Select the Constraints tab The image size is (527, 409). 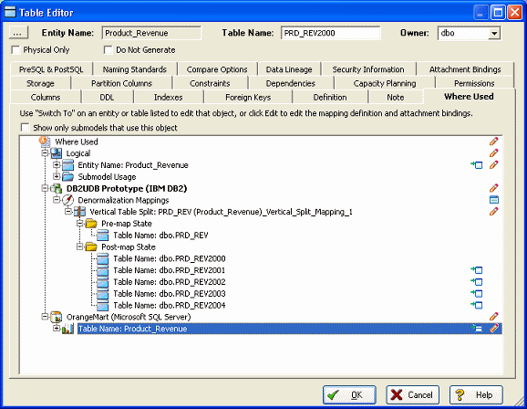[210, 83]
